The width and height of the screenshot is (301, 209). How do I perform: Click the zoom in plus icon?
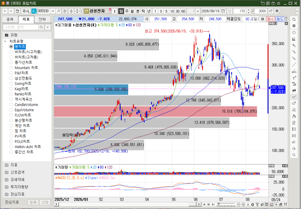[243, 204]
